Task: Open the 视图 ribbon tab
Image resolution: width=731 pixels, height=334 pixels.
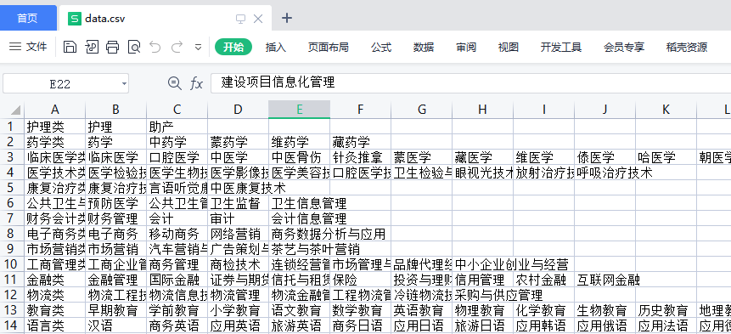Action: (509, 47)
